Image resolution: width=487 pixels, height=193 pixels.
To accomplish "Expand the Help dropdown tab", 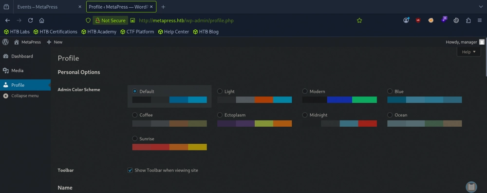I will tap(468, 52).
